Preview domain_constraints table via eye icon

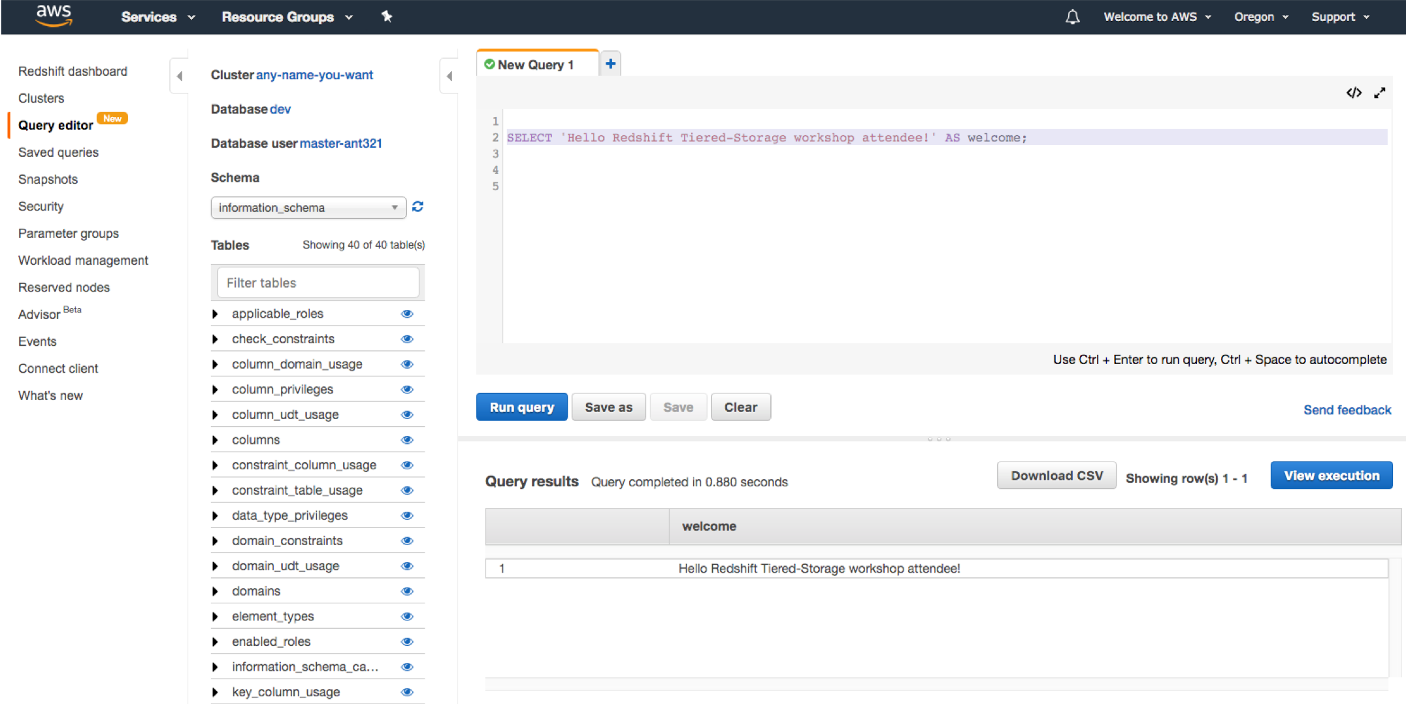click(407, 541)
